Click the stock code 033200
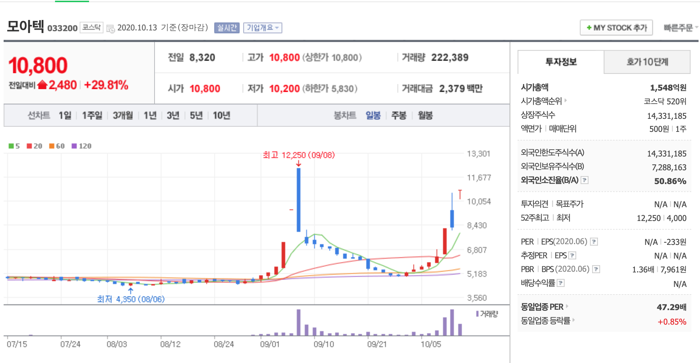 [62, 28]
